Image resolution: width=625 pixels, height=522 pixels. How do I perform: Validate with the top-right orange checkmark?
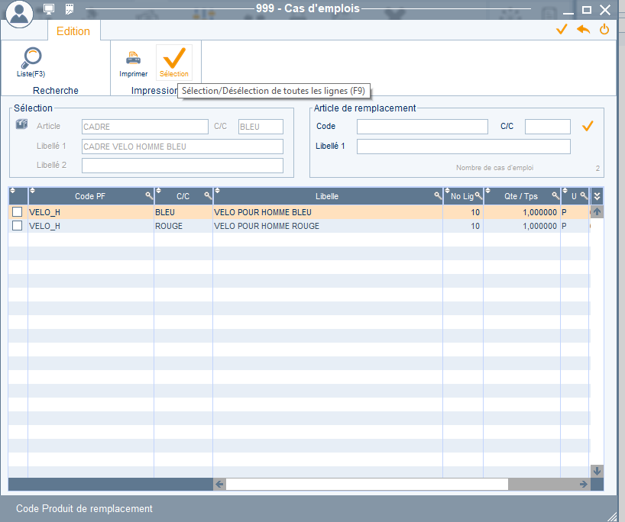click(x=562, y=30)
